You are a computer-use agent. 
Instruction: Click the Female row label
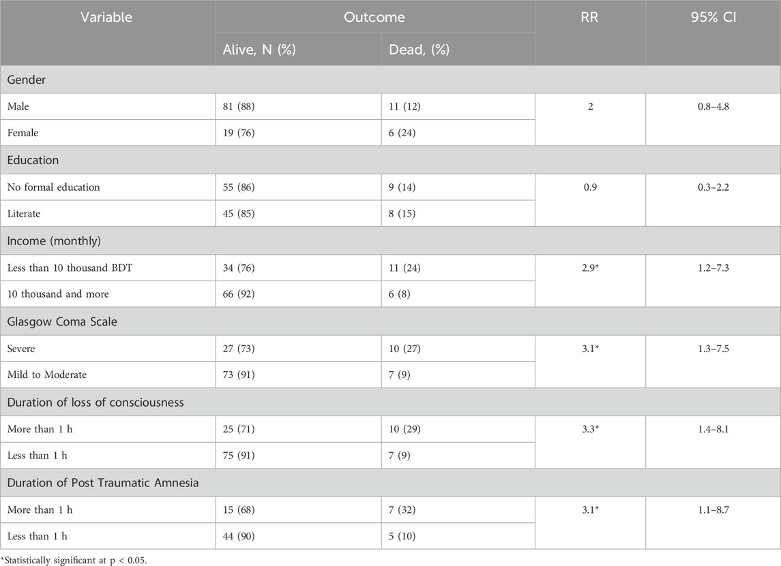tap(24, 132)
